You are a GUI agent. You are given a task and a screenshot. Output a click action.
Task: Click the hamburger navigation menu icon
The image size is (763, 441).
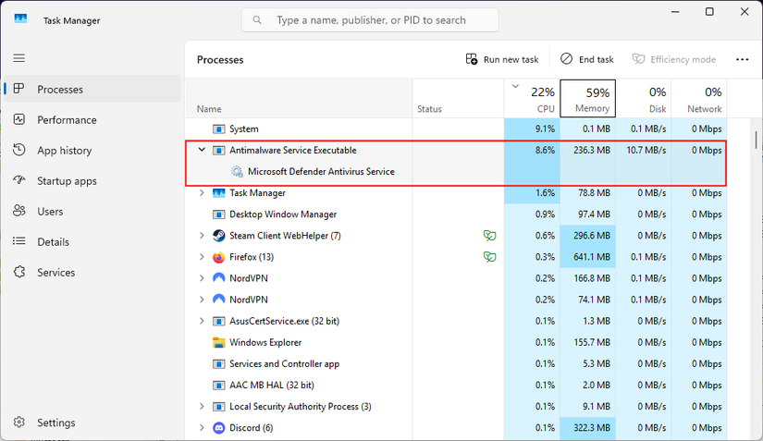coord(18,58)
